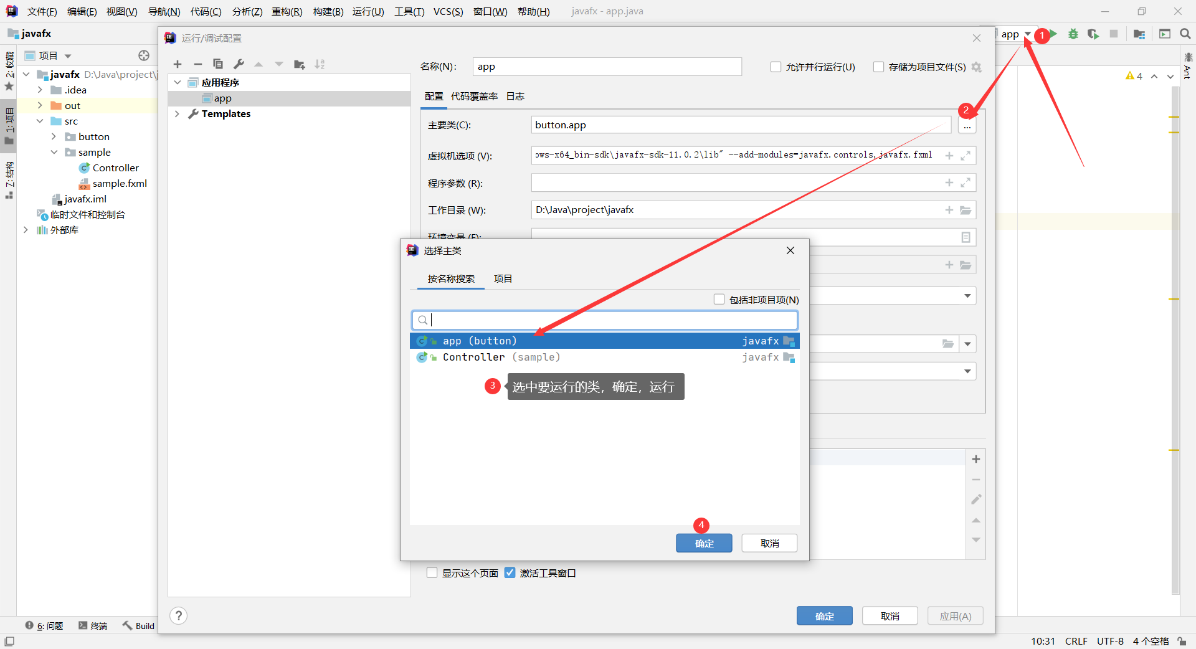Open Search Everywhere magnifier icon
The width and height of the screenshot is (1196, 649).
[x=1185, y=34]
